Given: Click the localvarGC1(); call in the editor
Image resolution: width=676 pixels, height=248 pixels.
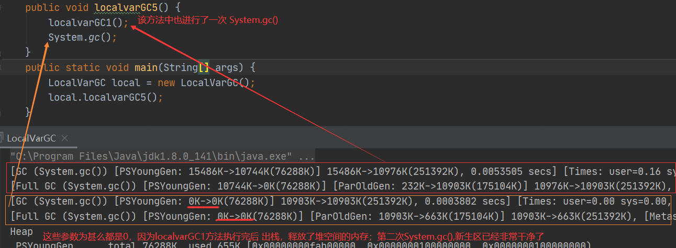Looking at the screenshot, I should (x=88, y=22).
